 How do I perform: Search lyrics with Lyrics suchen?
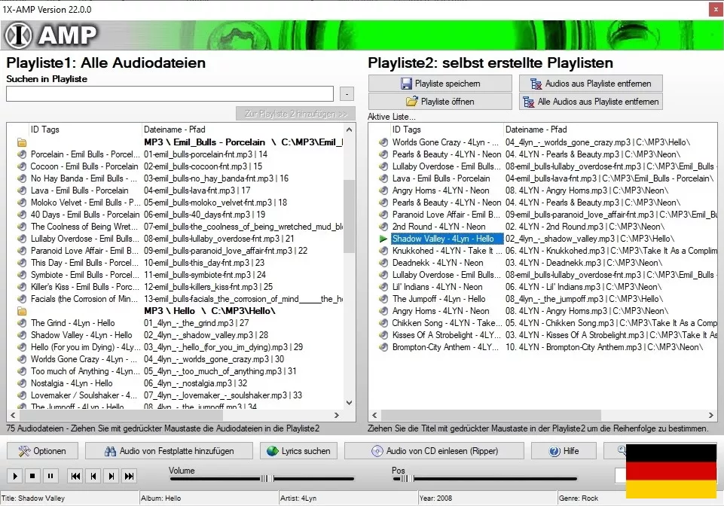click(298, 451)
